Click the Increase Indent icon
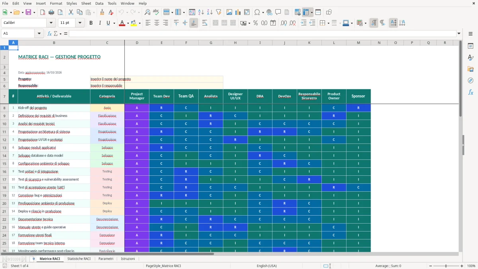This screenshot has height=269, width=478. [304, 23]
